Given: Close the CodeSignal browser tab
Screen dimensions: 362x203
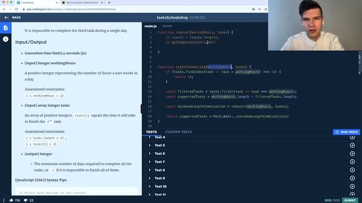Looking at the screenshot, I should click(x=57, y=2).
